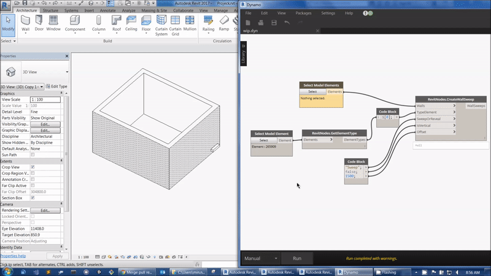Uncheck the Crop View checkbox
The image size is (491, 276).
[x=33, y=167]
